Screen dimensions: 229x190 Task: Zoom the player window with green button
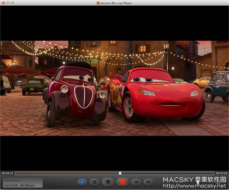13,3
